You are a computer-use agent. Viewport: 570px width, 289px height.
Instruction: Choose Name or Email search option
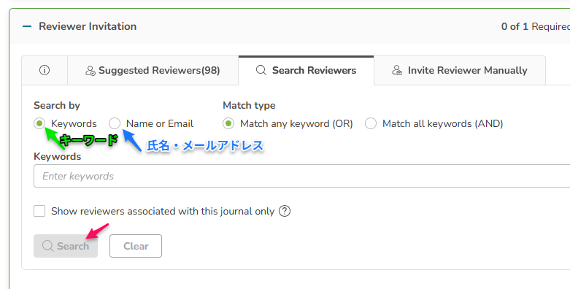(x=115, y=123)
